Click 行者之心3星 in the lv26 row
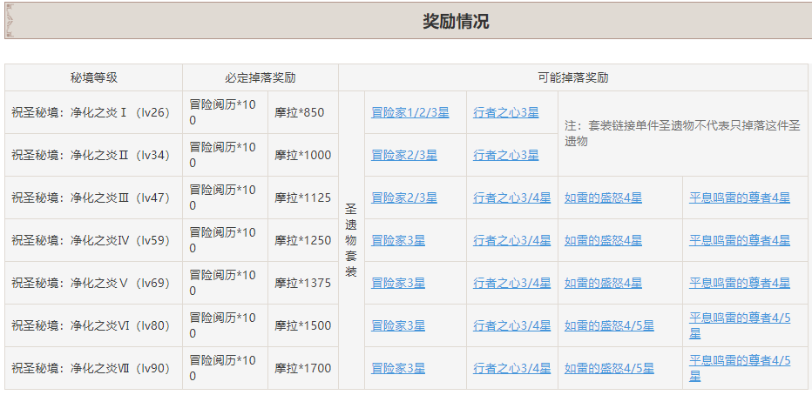812x395 pixels. (505, 113)
